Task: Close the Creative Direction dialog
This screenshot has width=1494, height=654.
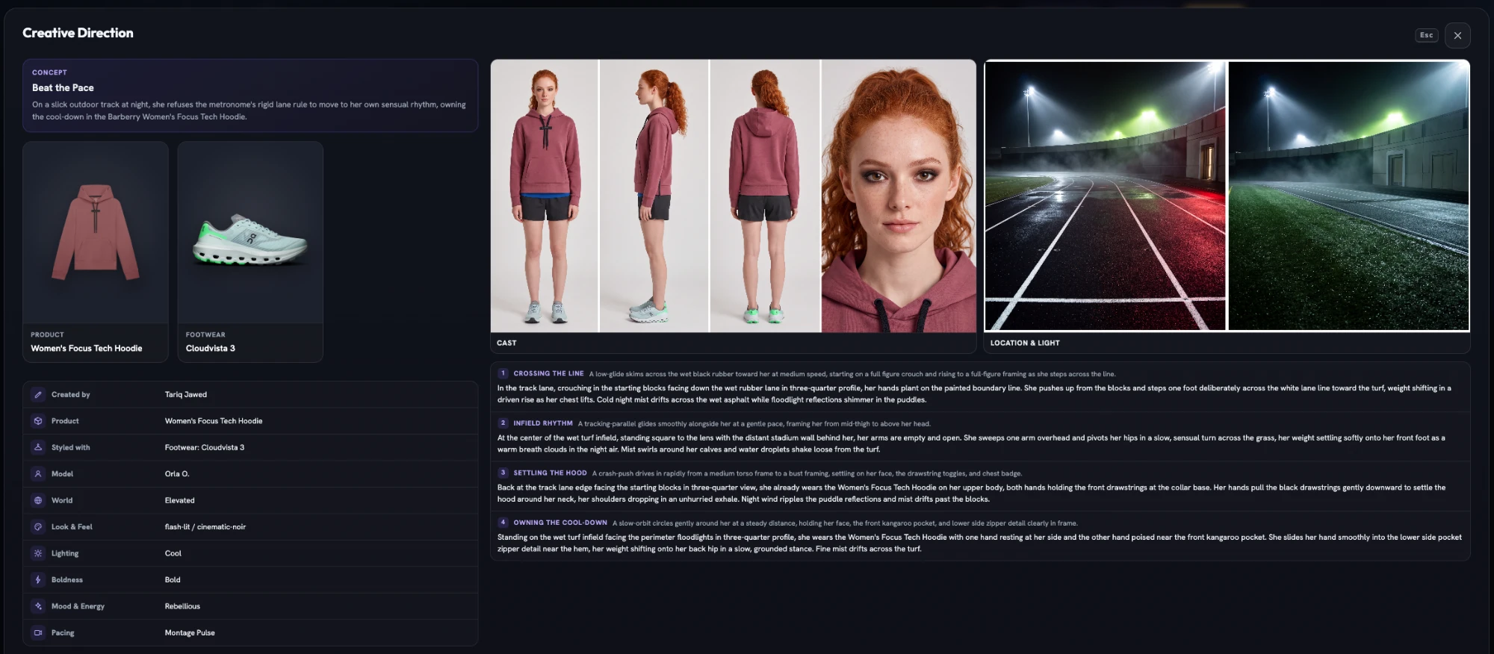Action: click(1457, 35)
